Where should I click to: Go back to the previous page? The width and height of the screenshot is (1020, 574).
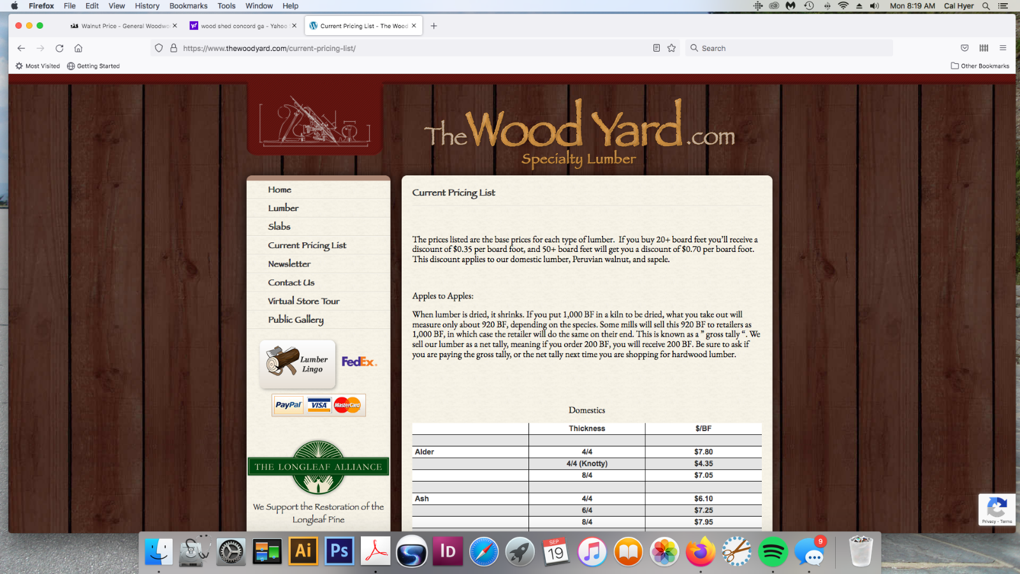(21, 48)
